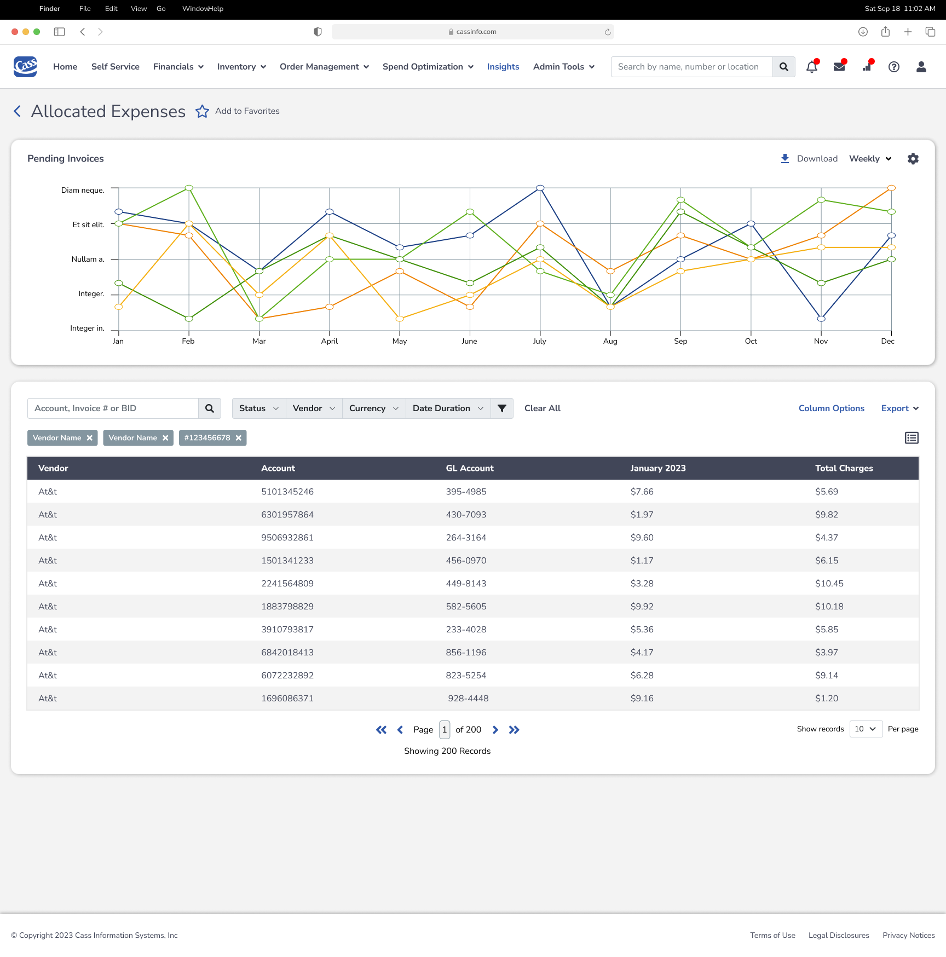Click the bar chart analytics icon
The image size is (946, 957).
point(867,67)
